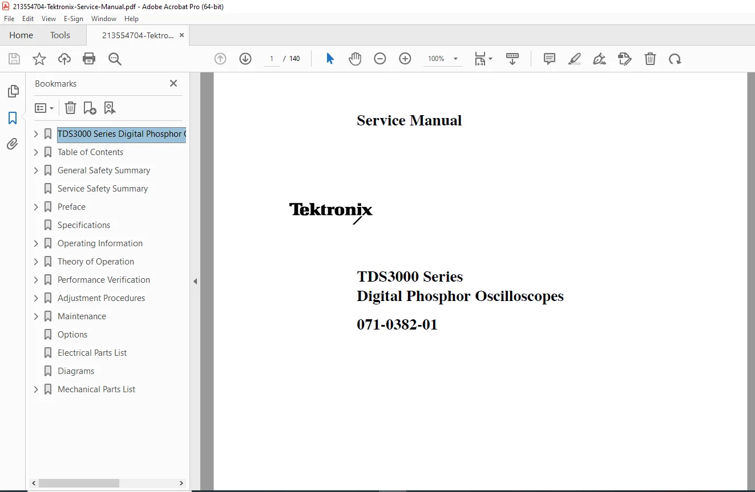Delete the page with the toolbar trash icon
This screenshot has height=492, width=755.
tap(650, 59)
